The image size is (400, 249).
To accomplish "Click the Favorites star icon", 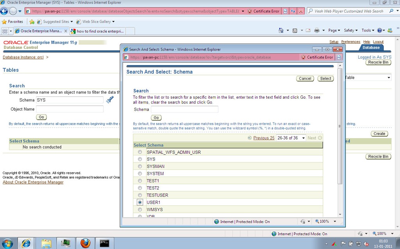I will 4,22.
